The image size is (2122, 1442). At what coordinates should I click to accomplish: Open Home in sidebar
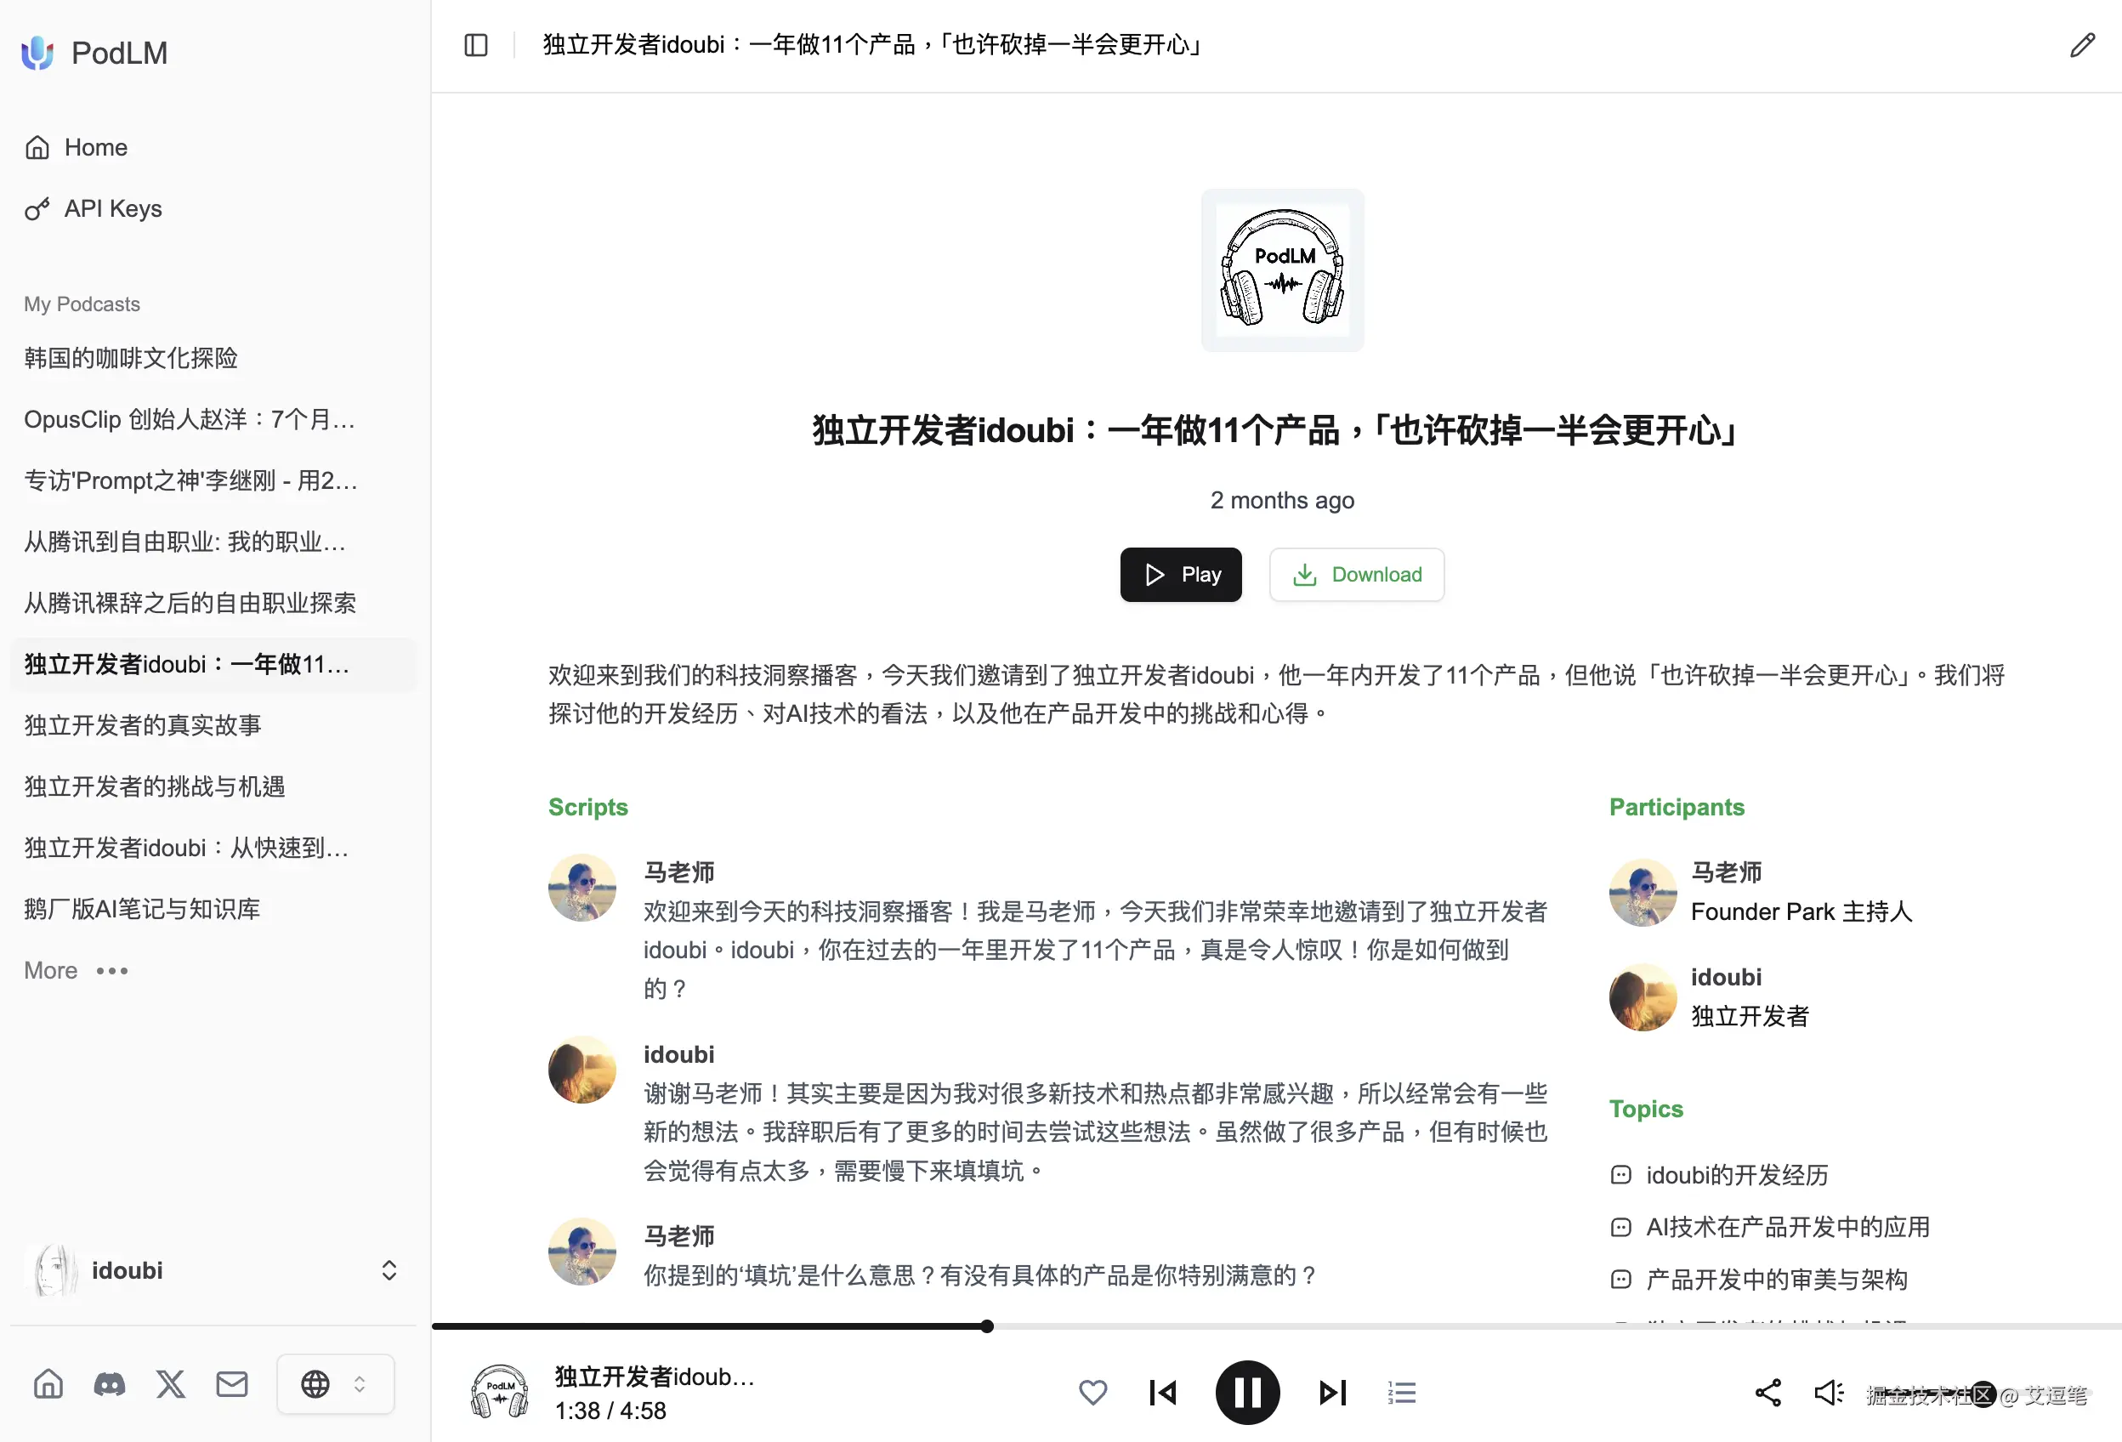coord(95,147)
